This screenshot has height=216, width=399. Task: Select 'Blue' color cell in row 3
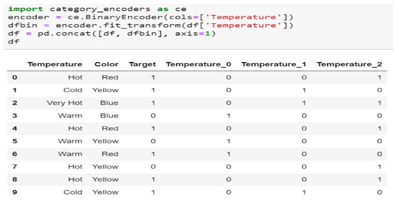point(109,116)
